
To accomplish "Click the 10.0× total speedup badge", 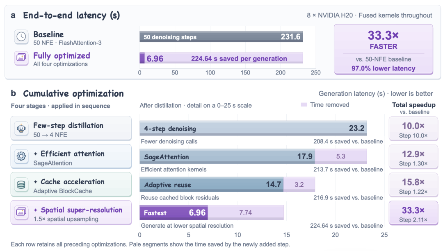I will 413,129.
